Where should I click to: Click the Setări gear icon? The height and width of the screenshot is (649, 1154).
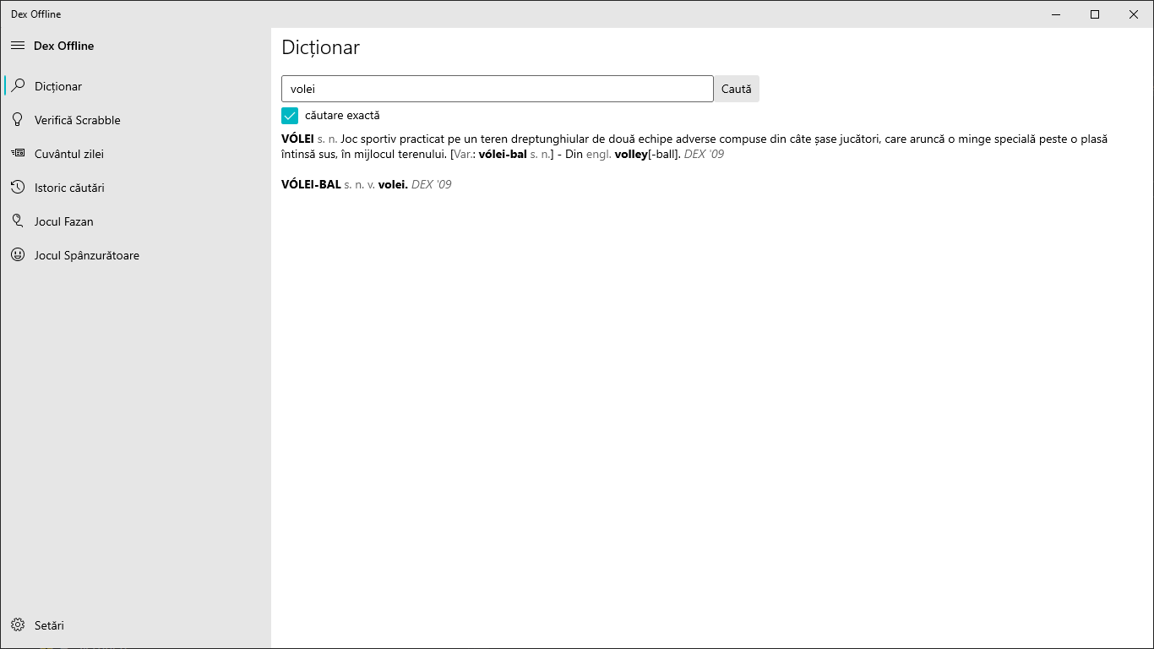click(x=18, y=625)
